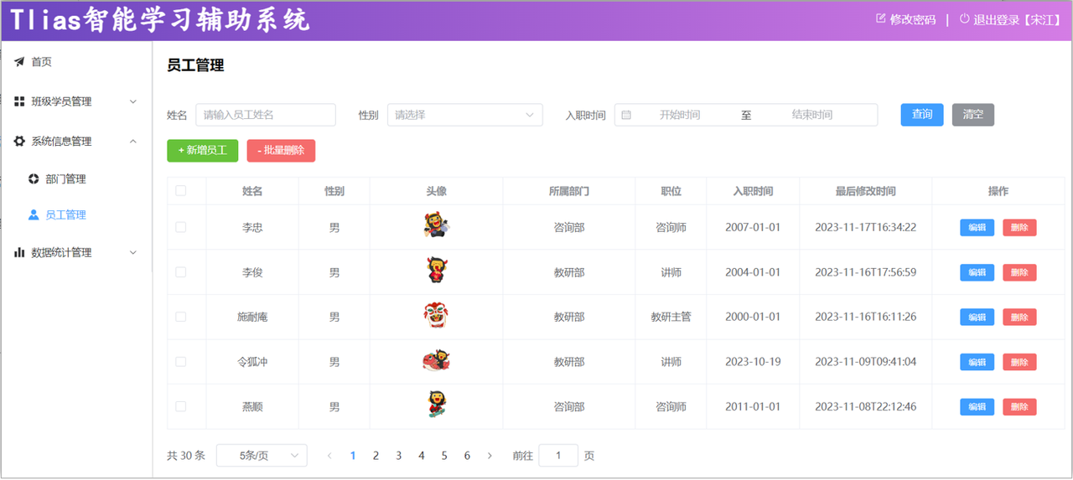The image size is (1073, 480).
Task: Expand the 数据统计管理 menu chevron
Action: 133,252
